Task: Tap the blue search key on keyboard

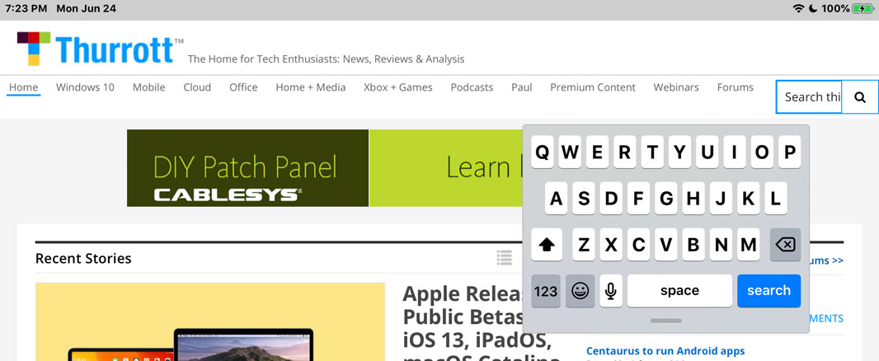Action: pyautogui.click(x=769, y=290)
